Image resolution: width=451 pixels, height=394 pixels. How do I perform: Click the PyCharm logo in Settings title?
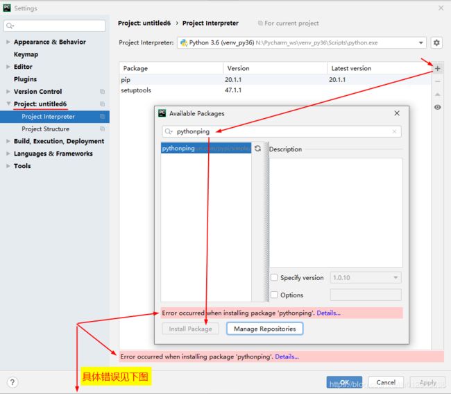7,8
